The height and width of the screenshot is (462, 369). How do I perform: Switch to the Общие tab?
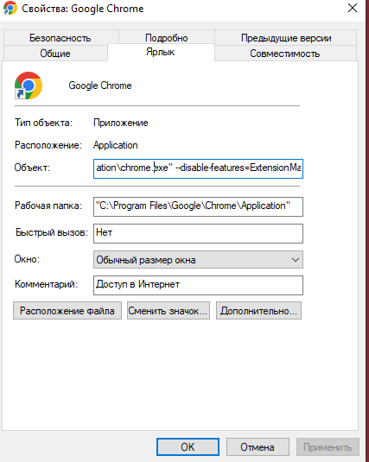coord(55,54)
